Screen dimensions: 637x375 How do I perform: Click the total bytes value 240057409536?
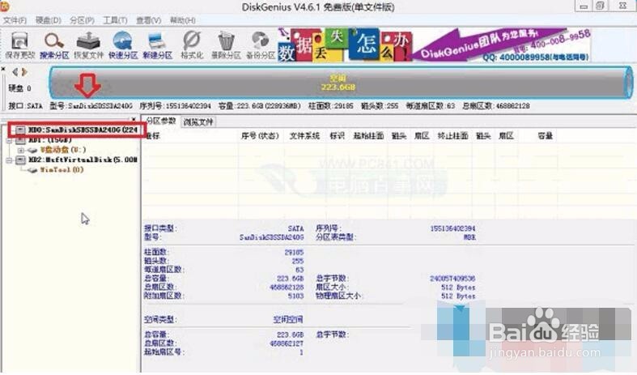(452, 279)
